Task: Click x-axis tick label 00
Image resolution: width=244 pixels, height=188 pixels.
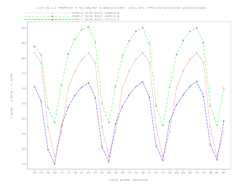Action: 35,173
